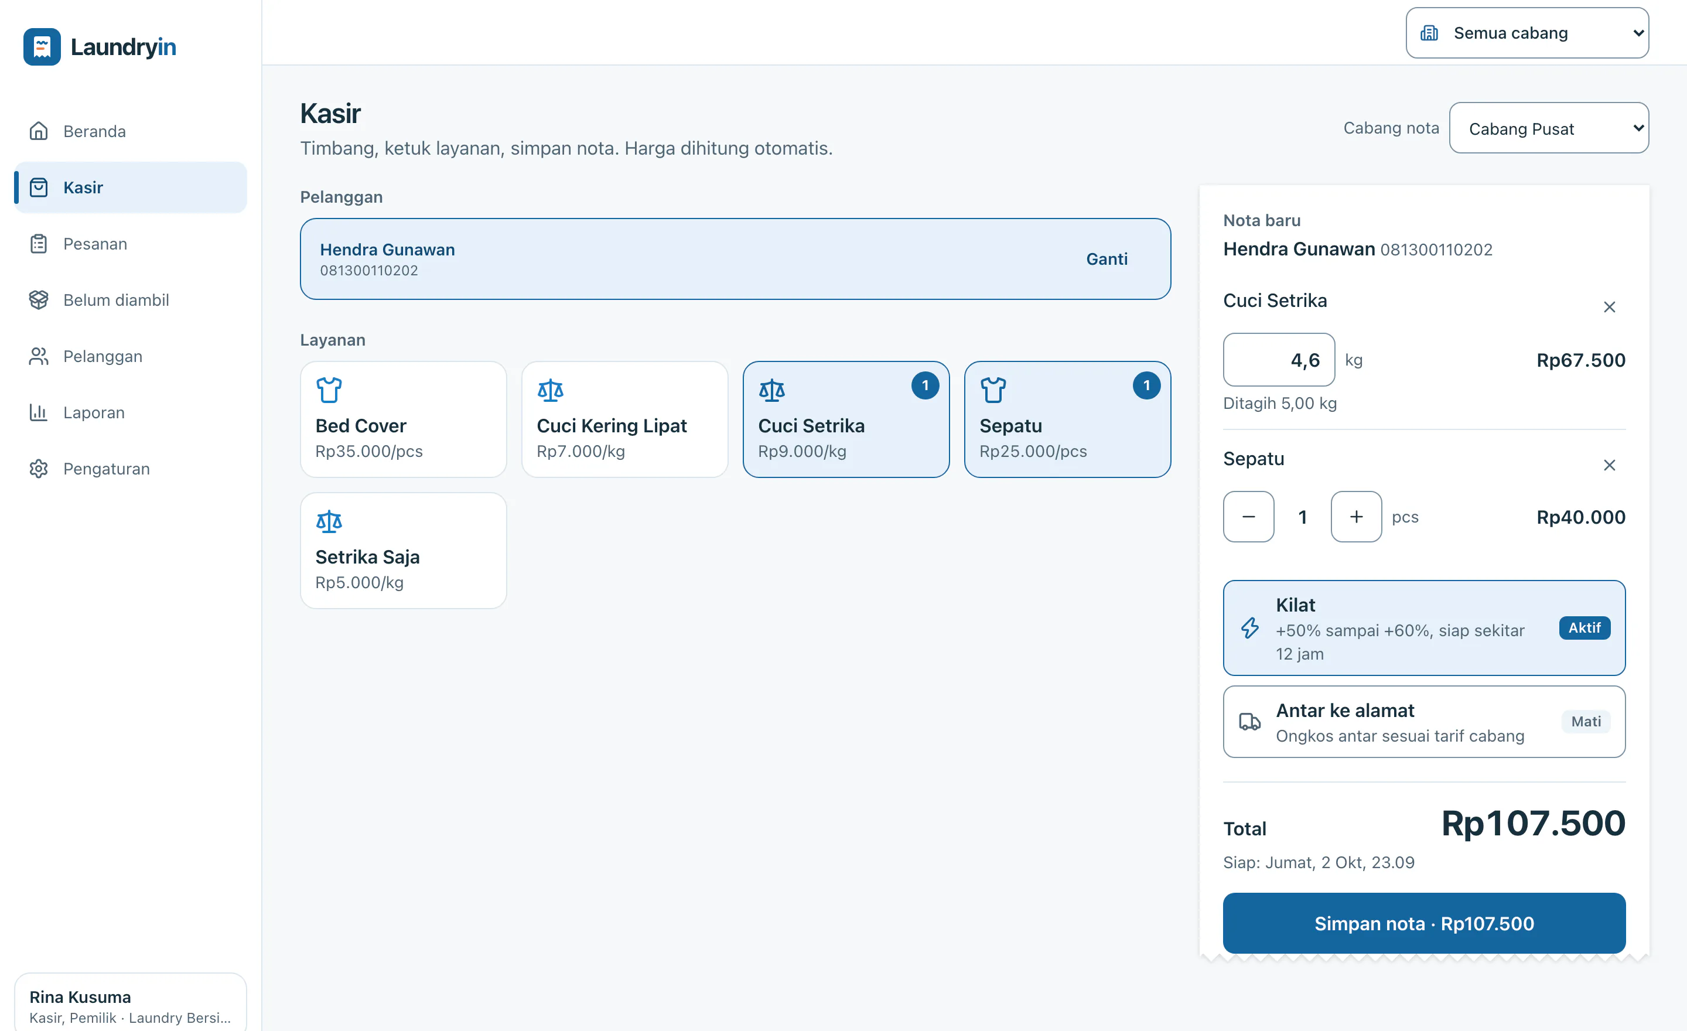This screenshot has width=1687, height=1031.
Task: Open the Pesanan page
Action: (x=130, y=244)
